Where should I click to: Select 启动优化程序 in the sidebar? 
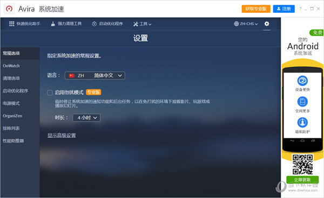pos(20,91)
